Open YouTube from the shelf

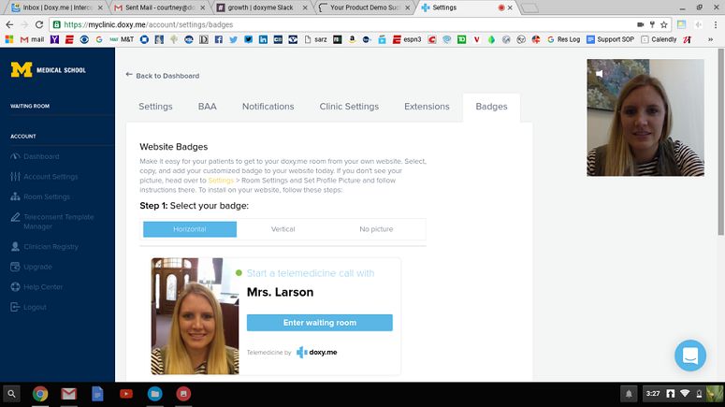coord(126,394)
